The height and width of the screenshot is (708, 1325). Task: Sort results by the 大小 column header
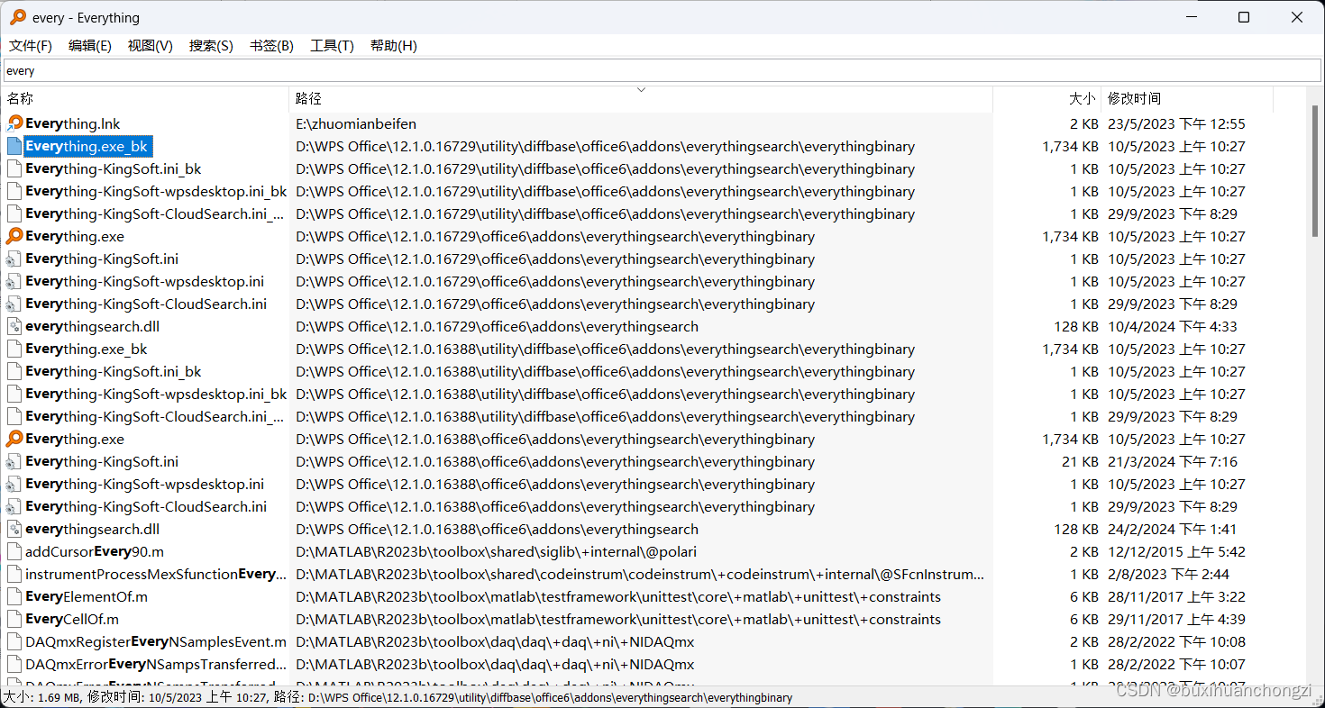click(1047, 98)
